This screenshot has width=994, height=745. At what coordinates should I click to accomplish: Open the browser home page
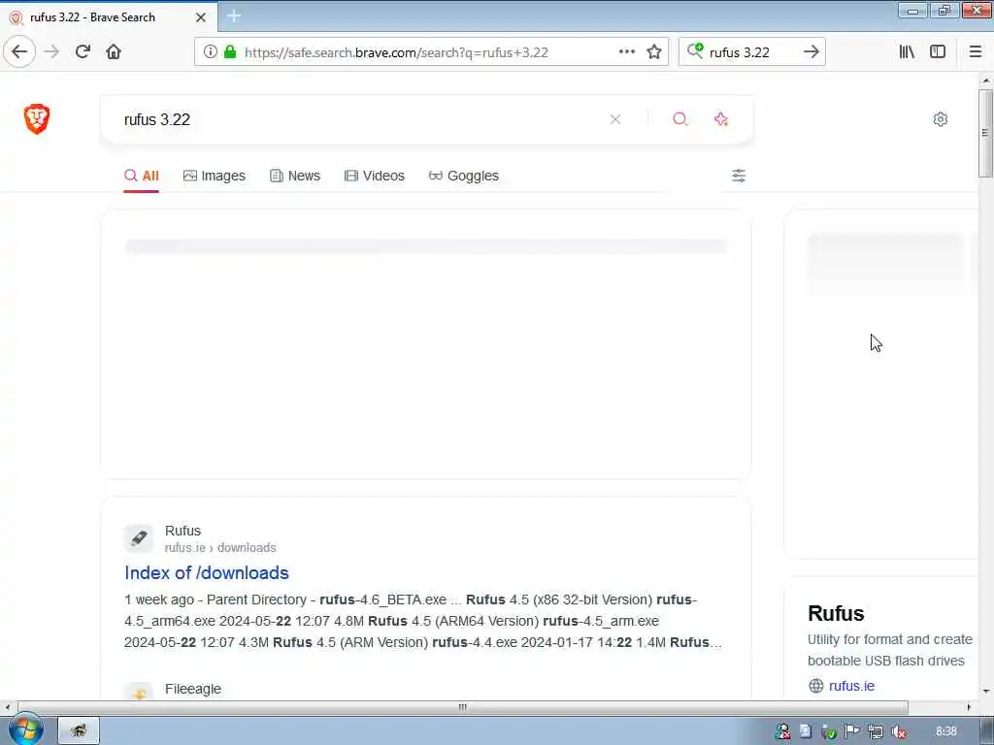point(114,52)
